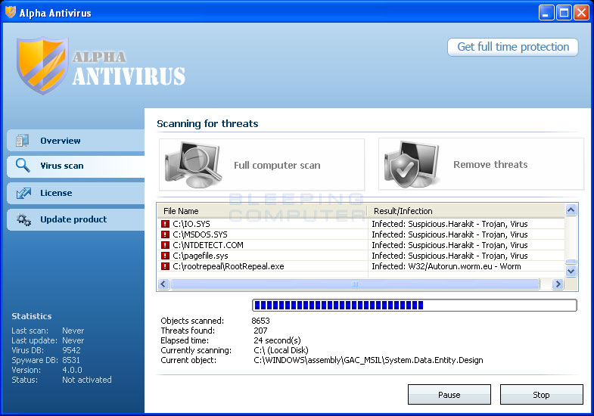This screenshot has width=594, height=416.
Task: Close the Alpha Antivirus window
Action: coord(581,13)
